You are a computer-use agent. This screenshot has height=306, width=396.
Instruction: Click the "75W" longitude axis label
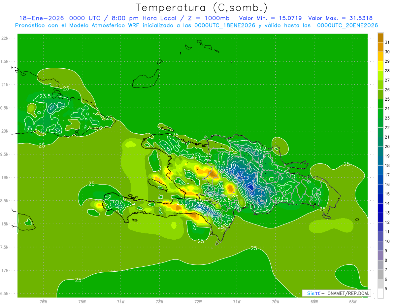pos(82,302)
